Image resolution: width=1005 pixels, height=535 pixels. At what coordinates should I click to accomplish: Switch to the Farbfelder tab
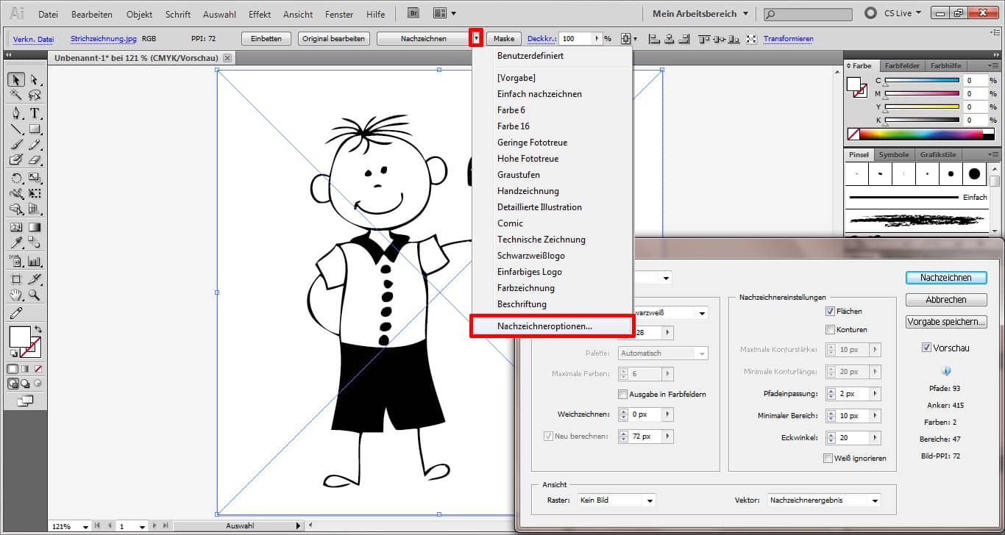coord(902,65)
